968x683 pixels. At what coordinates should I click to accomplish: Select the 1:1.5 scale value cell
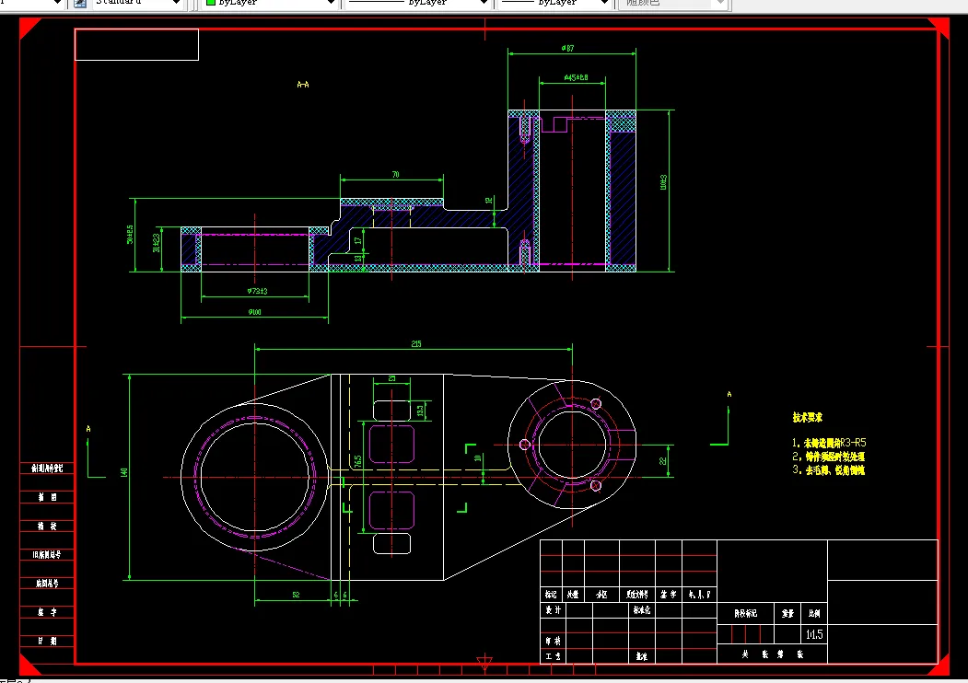tap(814, 634)
